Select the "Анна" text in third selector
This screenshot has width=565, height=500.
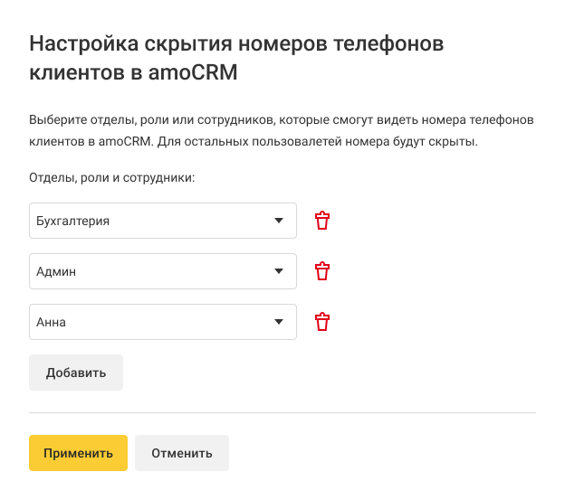pyautogui.click(x=52, y=322)
